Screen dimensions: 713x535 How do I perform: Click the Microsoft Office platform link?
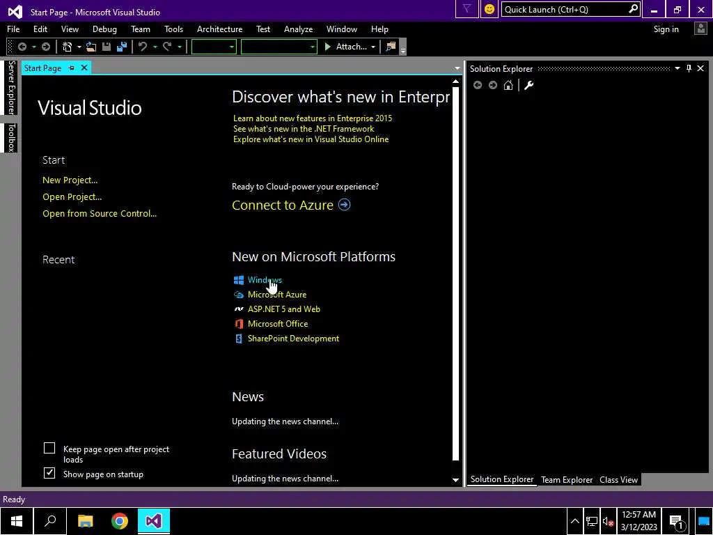tap(278, 324)
